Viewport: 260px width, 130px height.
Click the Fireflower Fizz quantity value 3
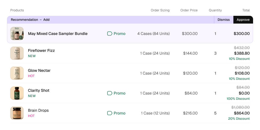pyautogui.click(x=215, y=53)
